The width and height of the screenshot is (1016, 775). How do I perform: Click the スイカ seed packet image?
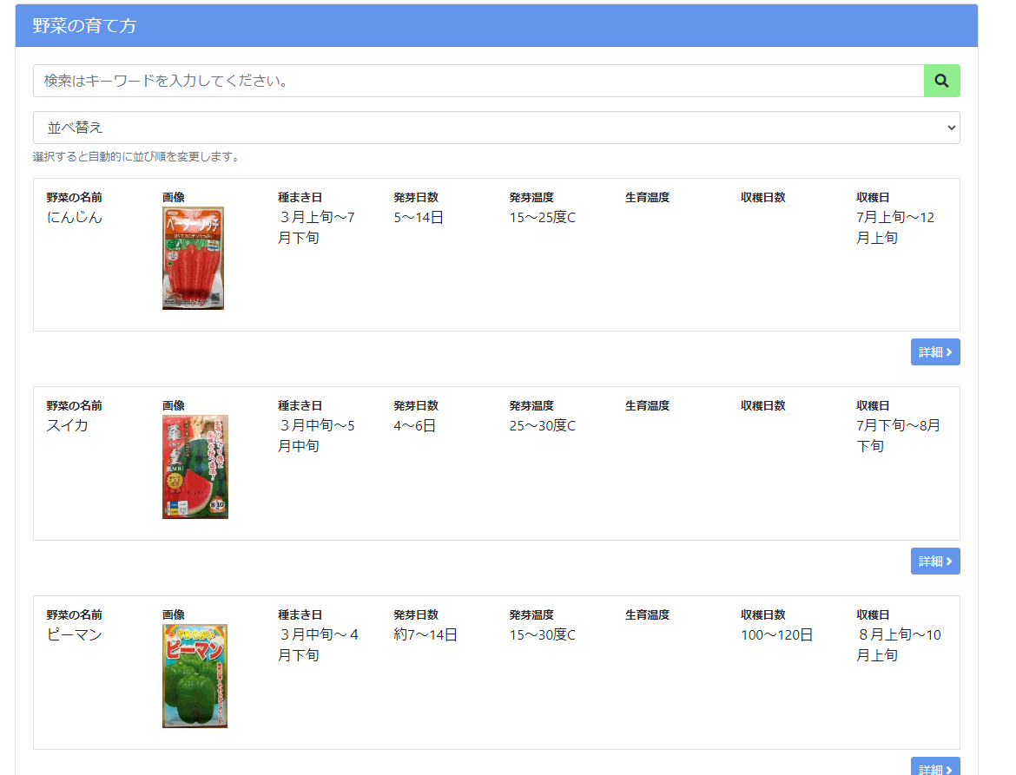click(x=195, y=467)
